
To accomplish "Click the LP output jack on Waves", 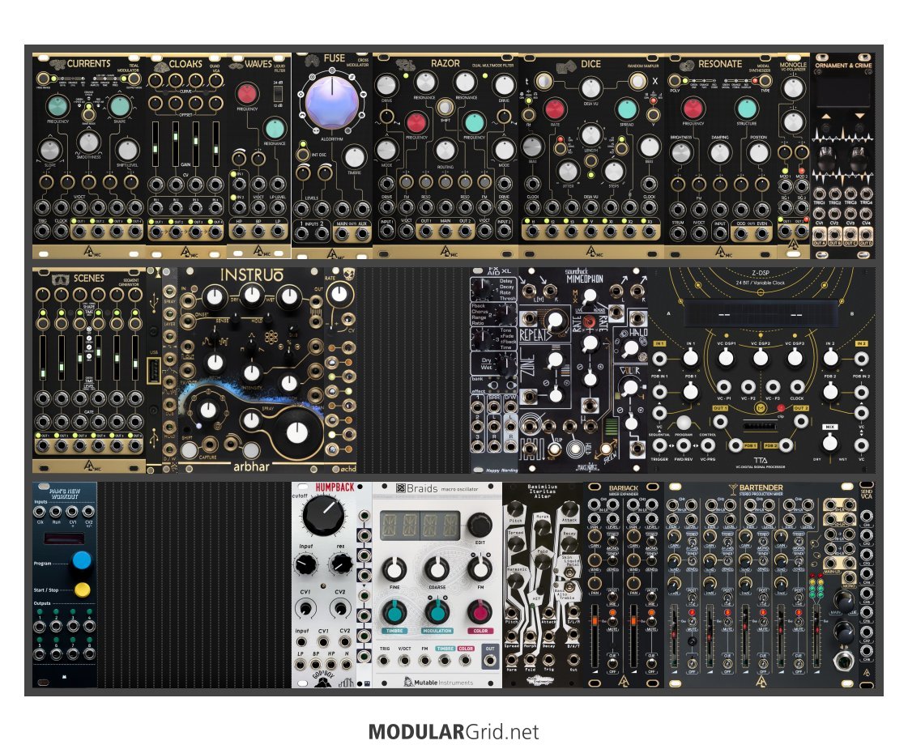I will (x=278, y=232).
